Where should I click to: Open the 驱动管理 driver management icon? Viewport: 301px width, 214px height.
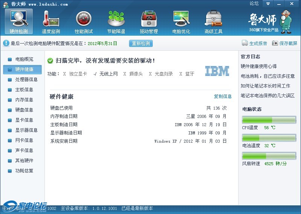(149, 19)
